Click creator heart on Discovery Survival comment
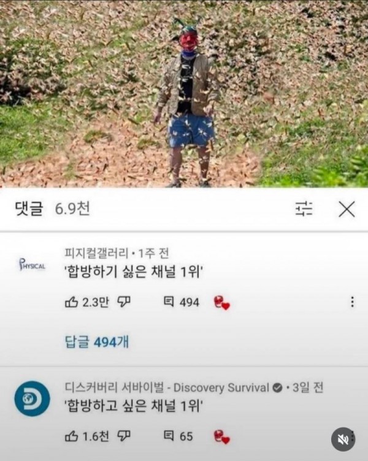 (221, 437)
